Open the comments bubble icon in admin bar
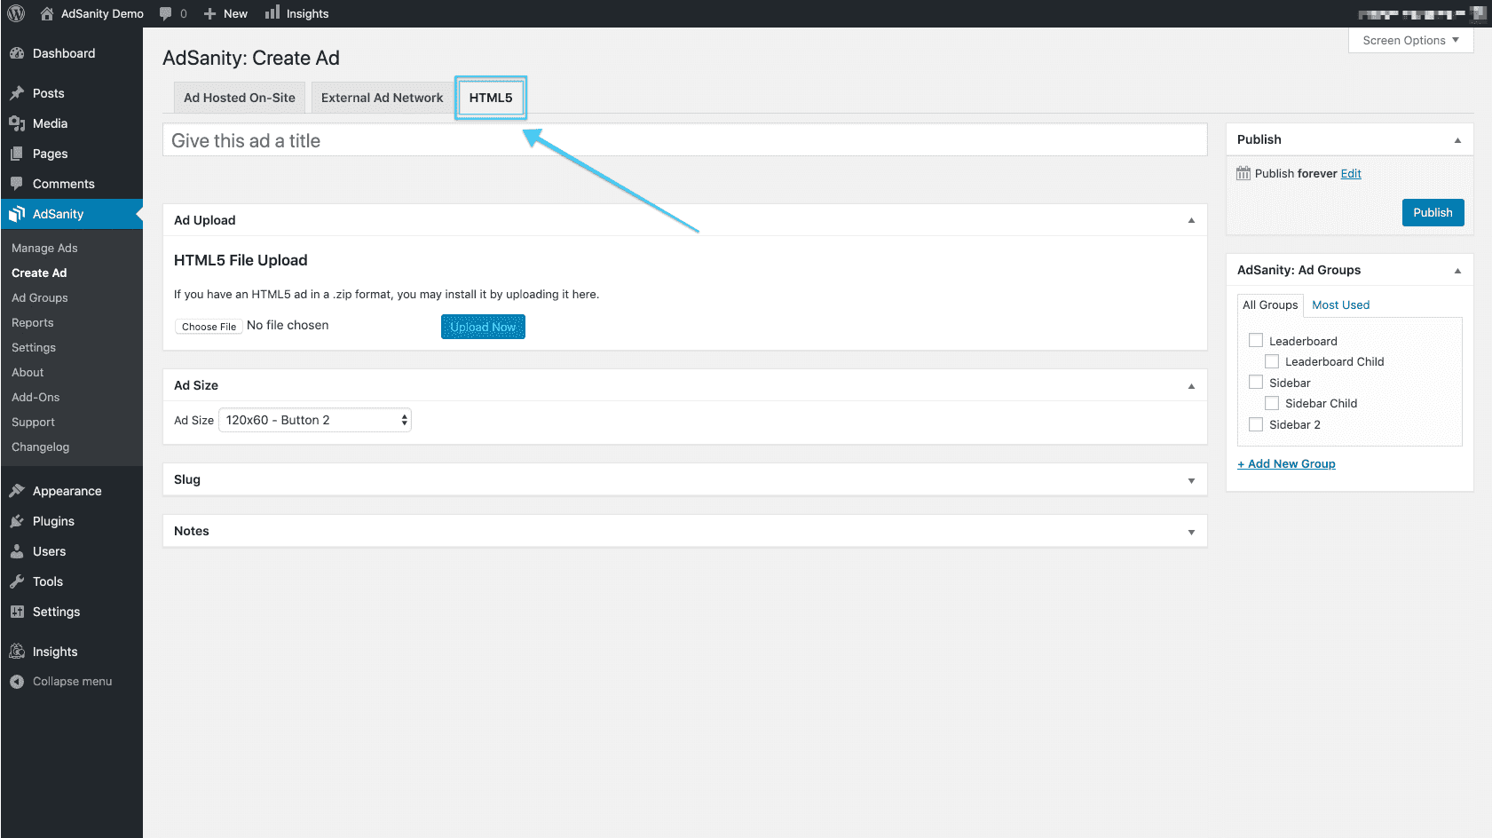Image resolution: width=1492 pixels, height=838 pixels. 165,13
